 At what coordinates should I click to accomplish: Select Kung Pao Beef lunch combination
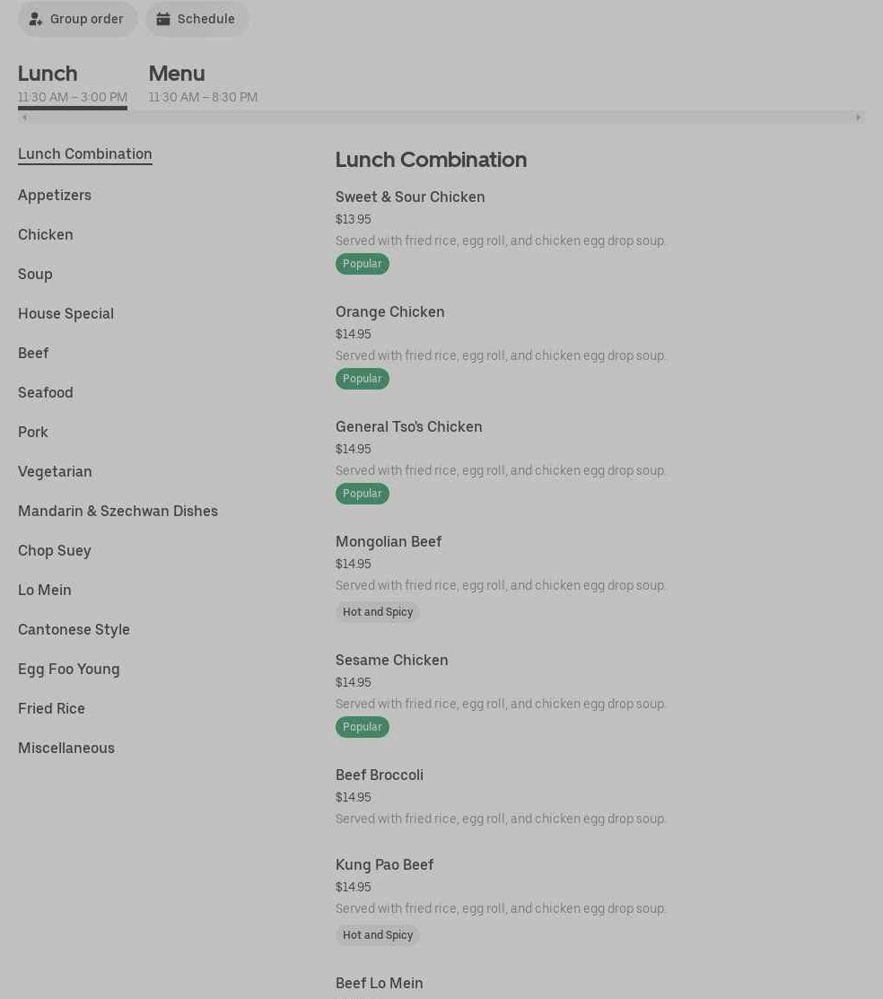385,864
